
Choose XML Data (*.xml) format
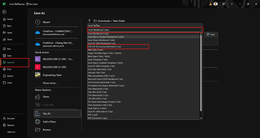[x=144, y=50]
